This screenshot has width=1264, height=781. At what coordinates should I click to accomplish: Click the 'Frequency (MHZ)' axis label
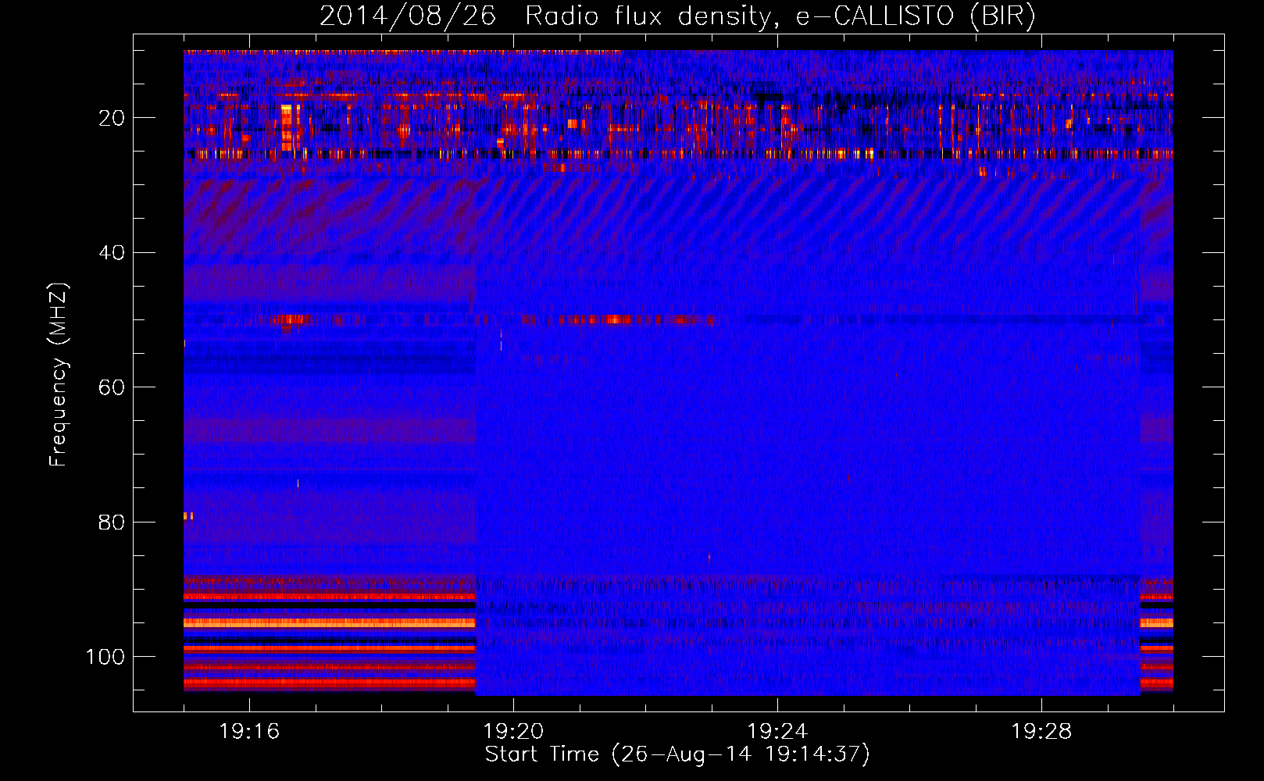(x=59, y=375)
